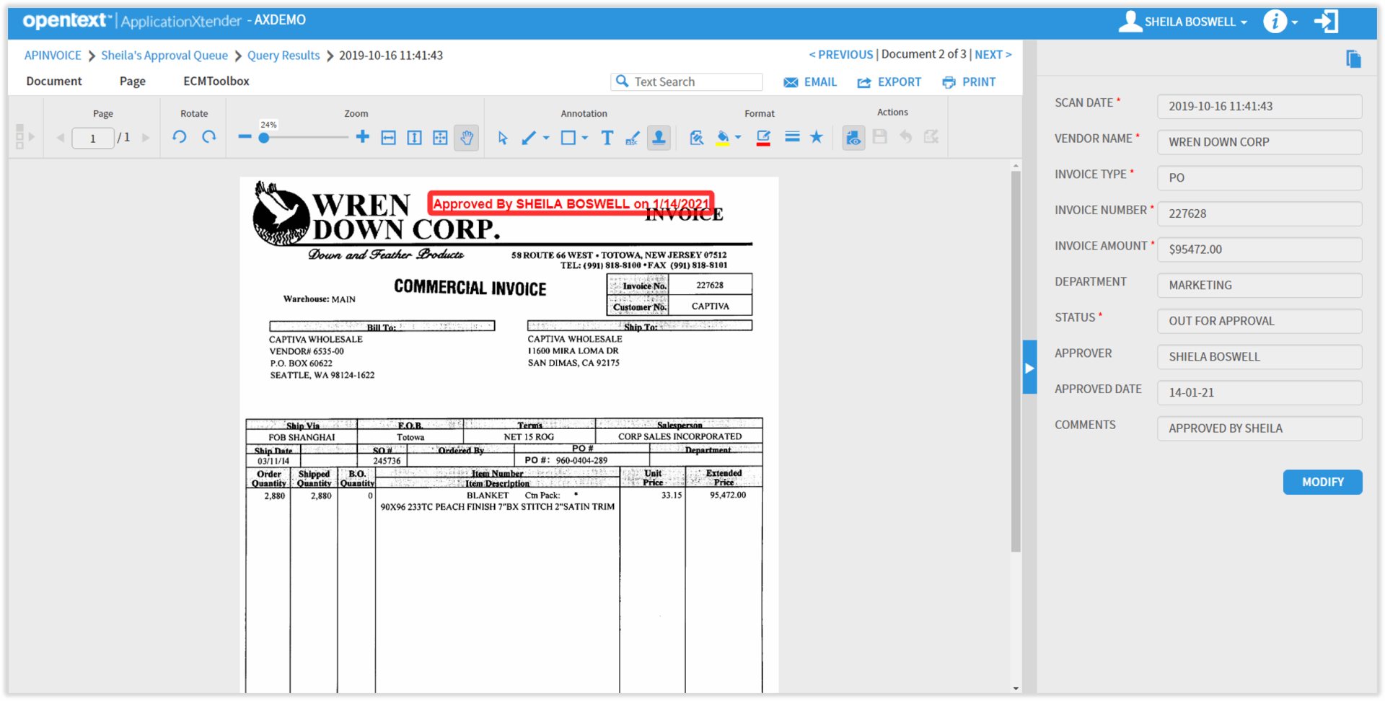The image size is (1385, 701).
Task: Open the Page menu
Action: 133,81
